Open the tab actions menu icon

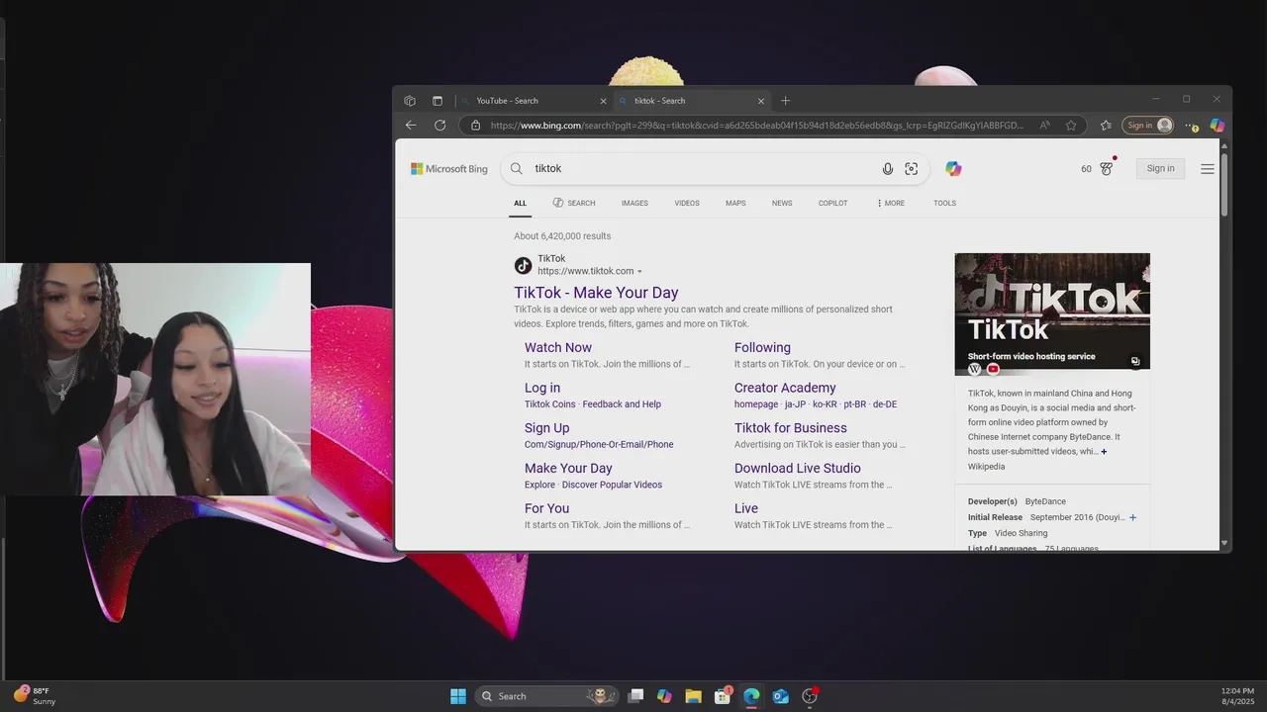click(x=438, y=101)
